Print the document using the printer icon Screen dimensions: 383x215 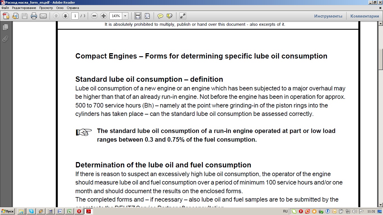pos(34,16)
